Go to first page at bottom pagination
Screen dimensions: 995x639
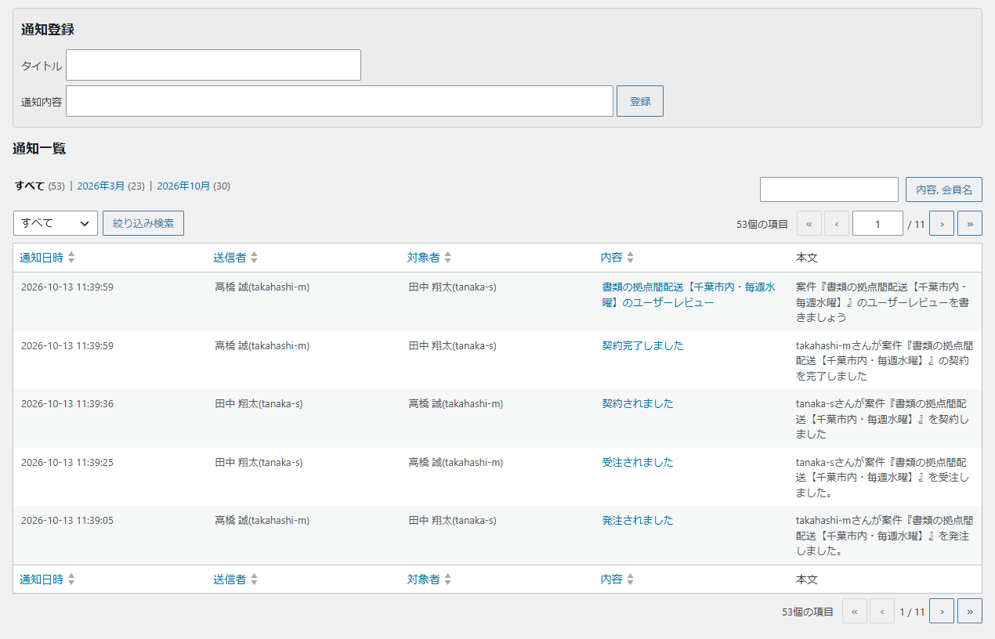[x=855, y=611]
